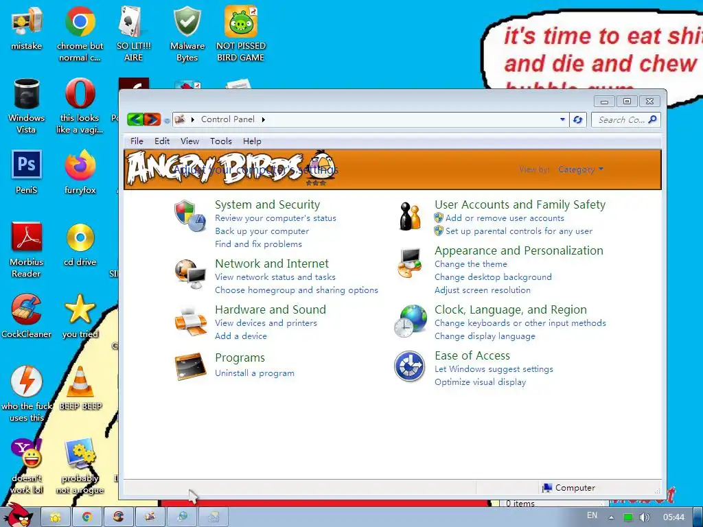Screen dimensions: 703x527
Task: Select the Morbius Reader desktop icon
Action: 27,237
